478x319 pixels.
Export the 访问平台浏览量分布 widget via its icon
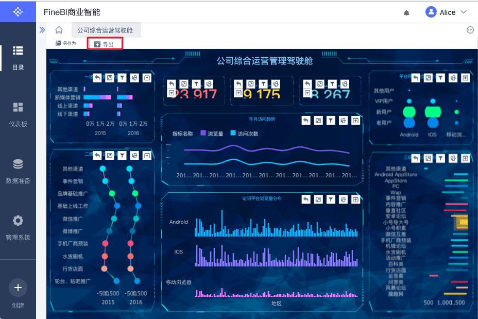[356, 199]
